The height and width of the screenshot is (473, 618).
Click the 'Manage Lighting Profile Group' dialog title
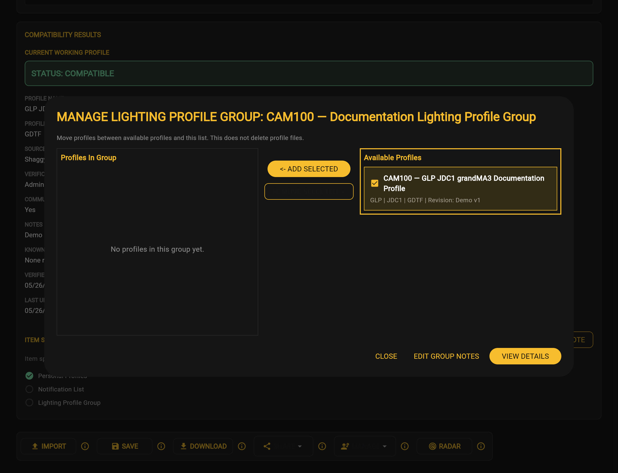(296, 117)
